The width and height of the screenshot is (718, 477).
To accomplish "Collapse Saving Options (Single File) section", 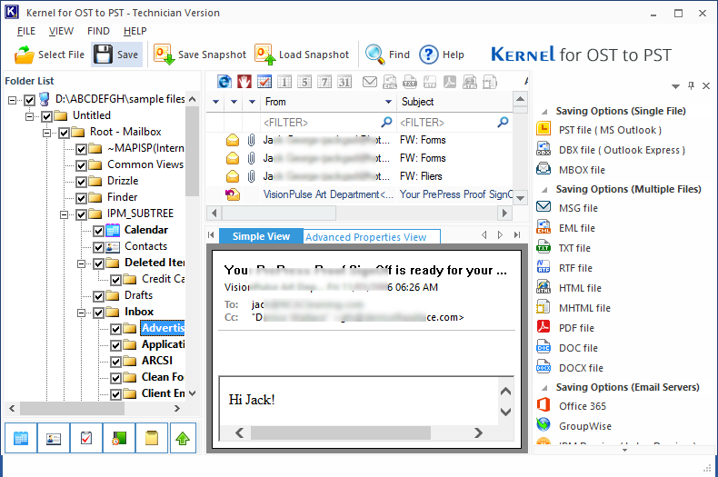I will coord(544,111).
